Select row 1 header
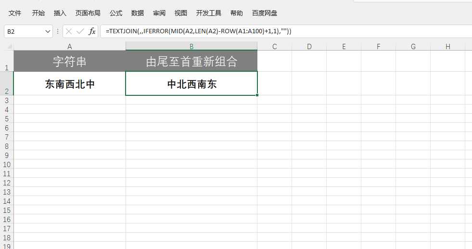Image resolution: width=472 pixels, height=249 pixels. click(x=7, y=61)
